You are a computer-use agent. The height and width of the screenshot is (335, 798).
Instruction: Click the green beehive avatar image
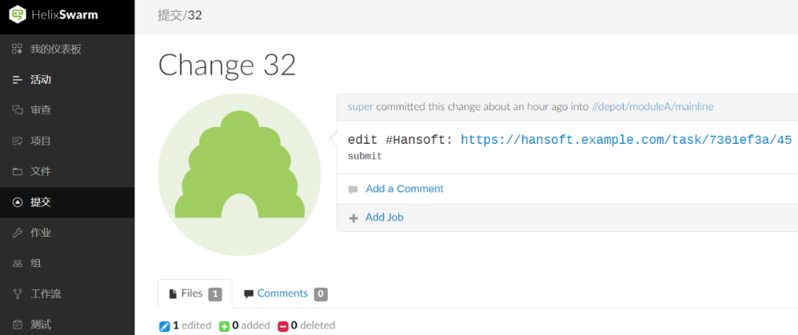pyautogui.click(x=239, y=174)
